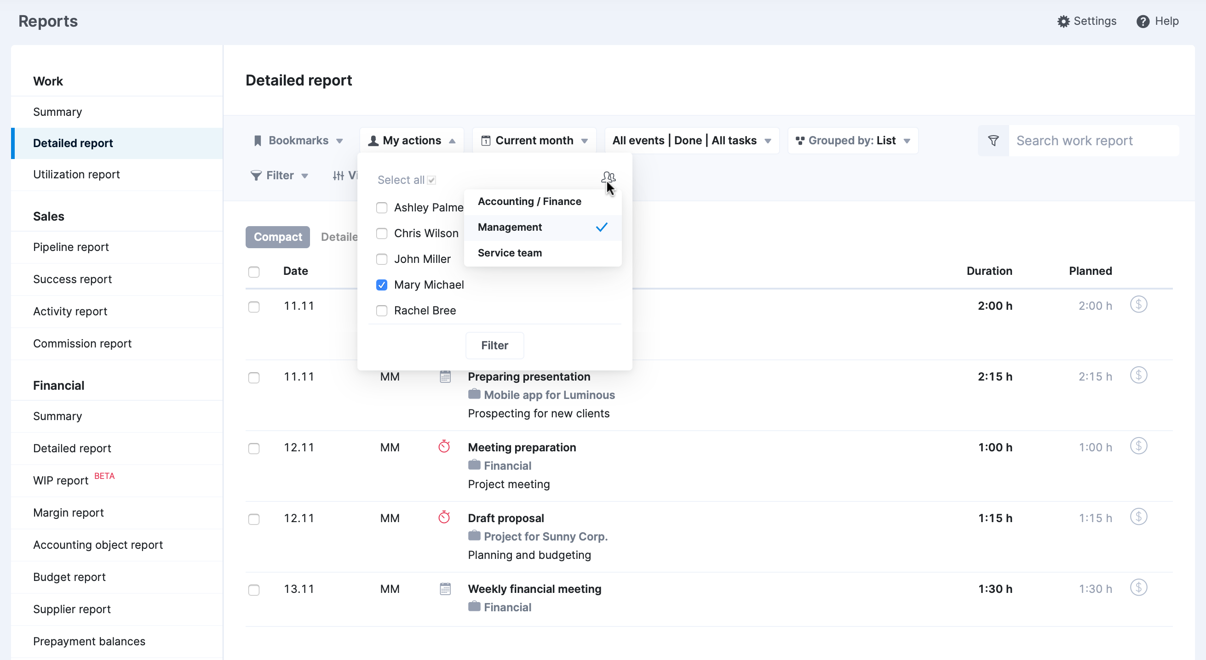Select the Management group
1206x660 pixels.
pyautogui.click(x=543, y=228)
